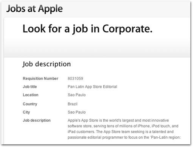Image resolution: width=193 pixels, height=147 pixels.
Task: Click the Job title field label
Action: pos(30,87)
